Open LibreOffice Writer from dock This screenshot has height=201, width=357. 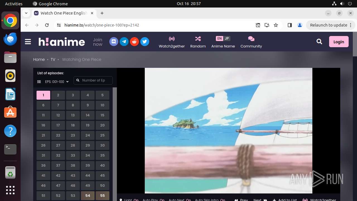(x=10, y=94)
